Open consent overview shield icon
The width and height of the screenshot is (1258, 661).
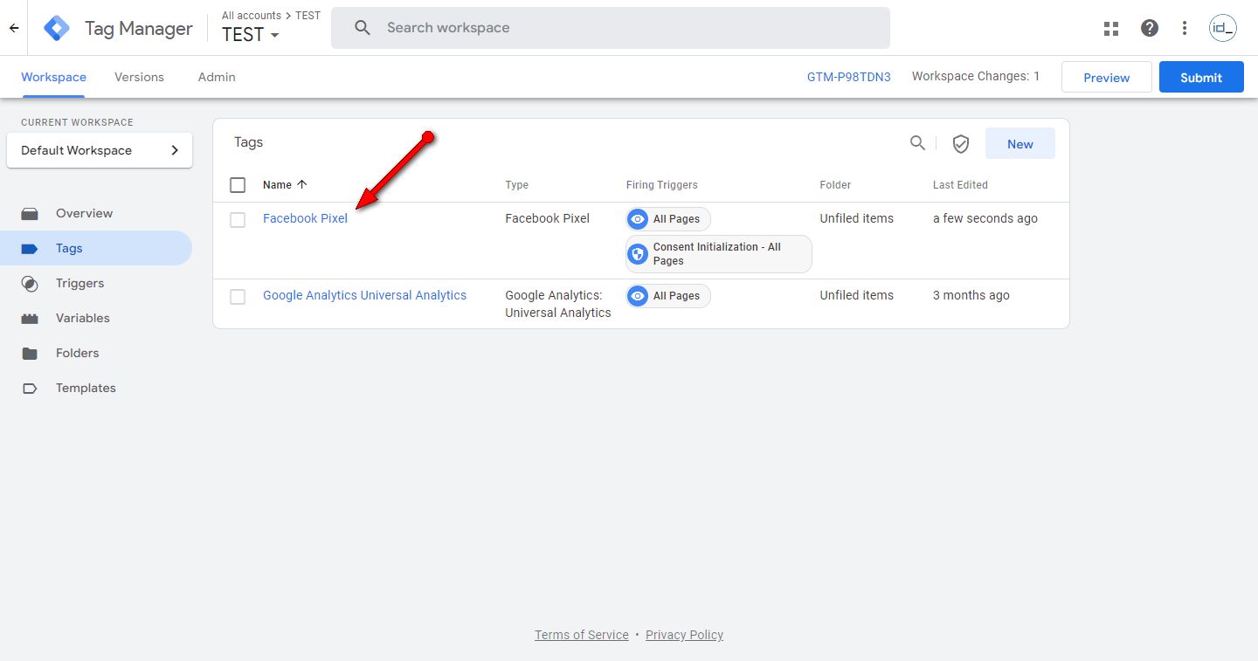coord(961,144)
